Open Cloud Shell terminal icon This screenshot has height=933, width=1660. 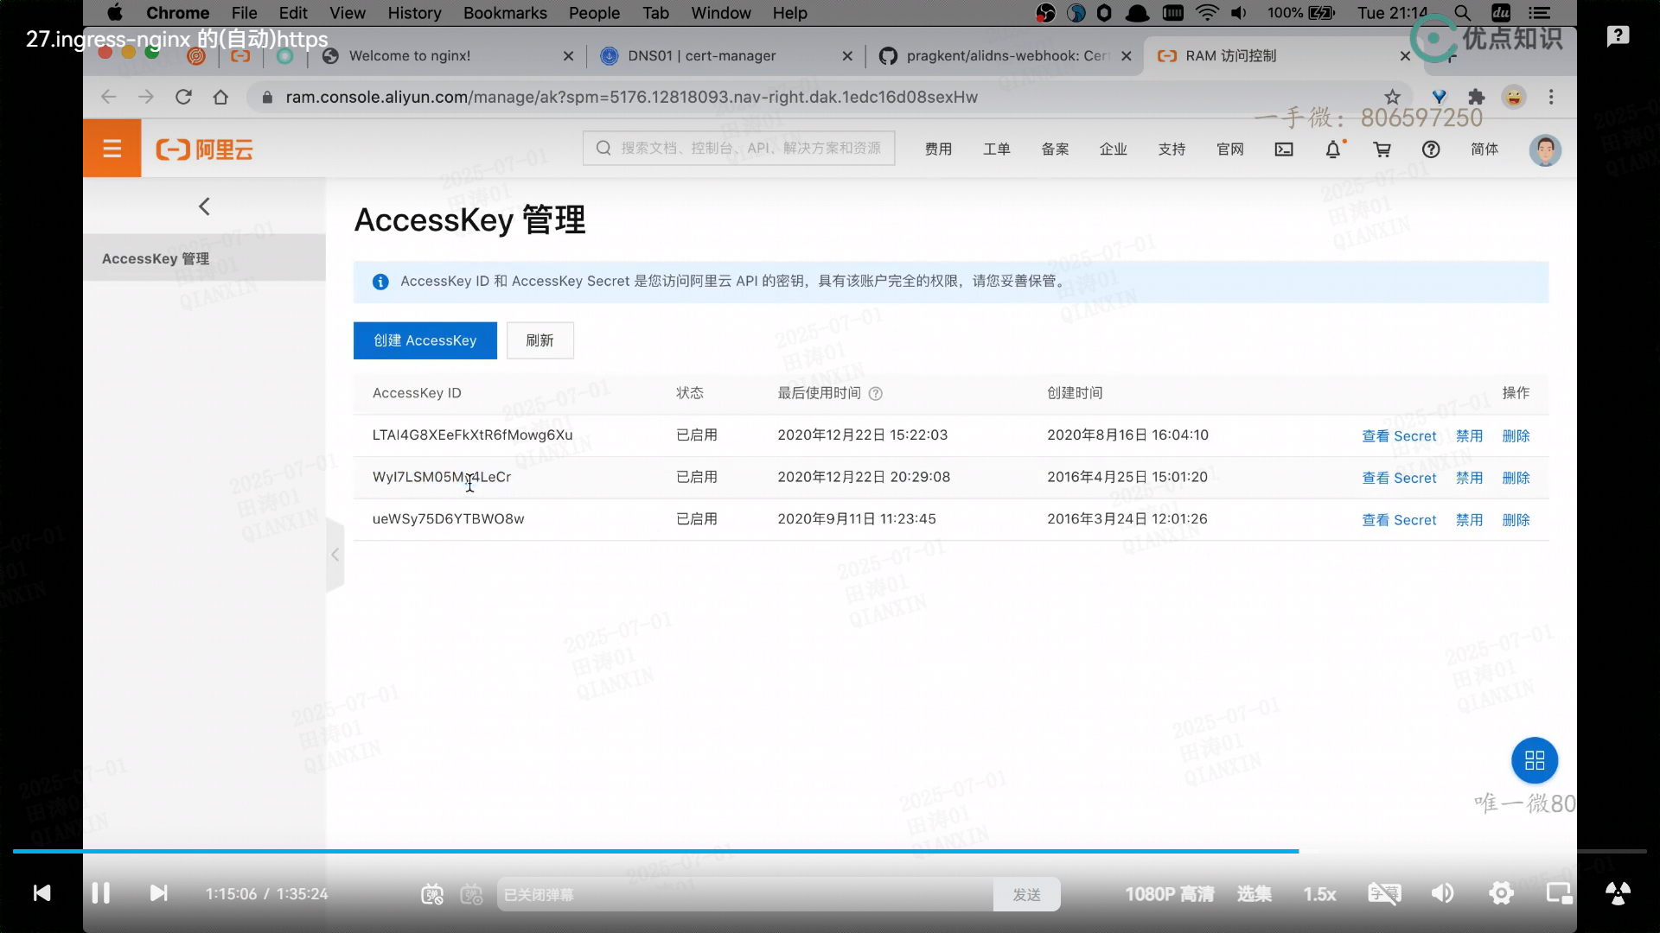(1284, 149)
